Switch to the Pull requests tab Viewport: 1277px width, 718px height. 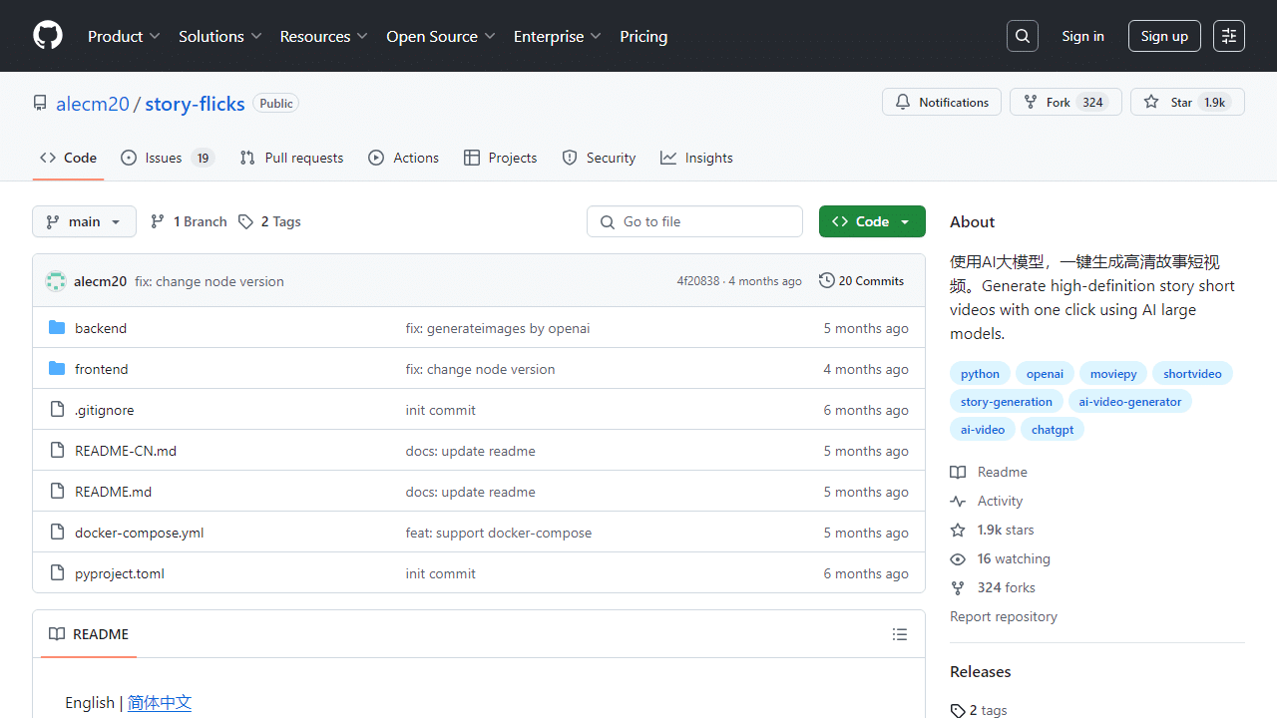coord(291,158)
